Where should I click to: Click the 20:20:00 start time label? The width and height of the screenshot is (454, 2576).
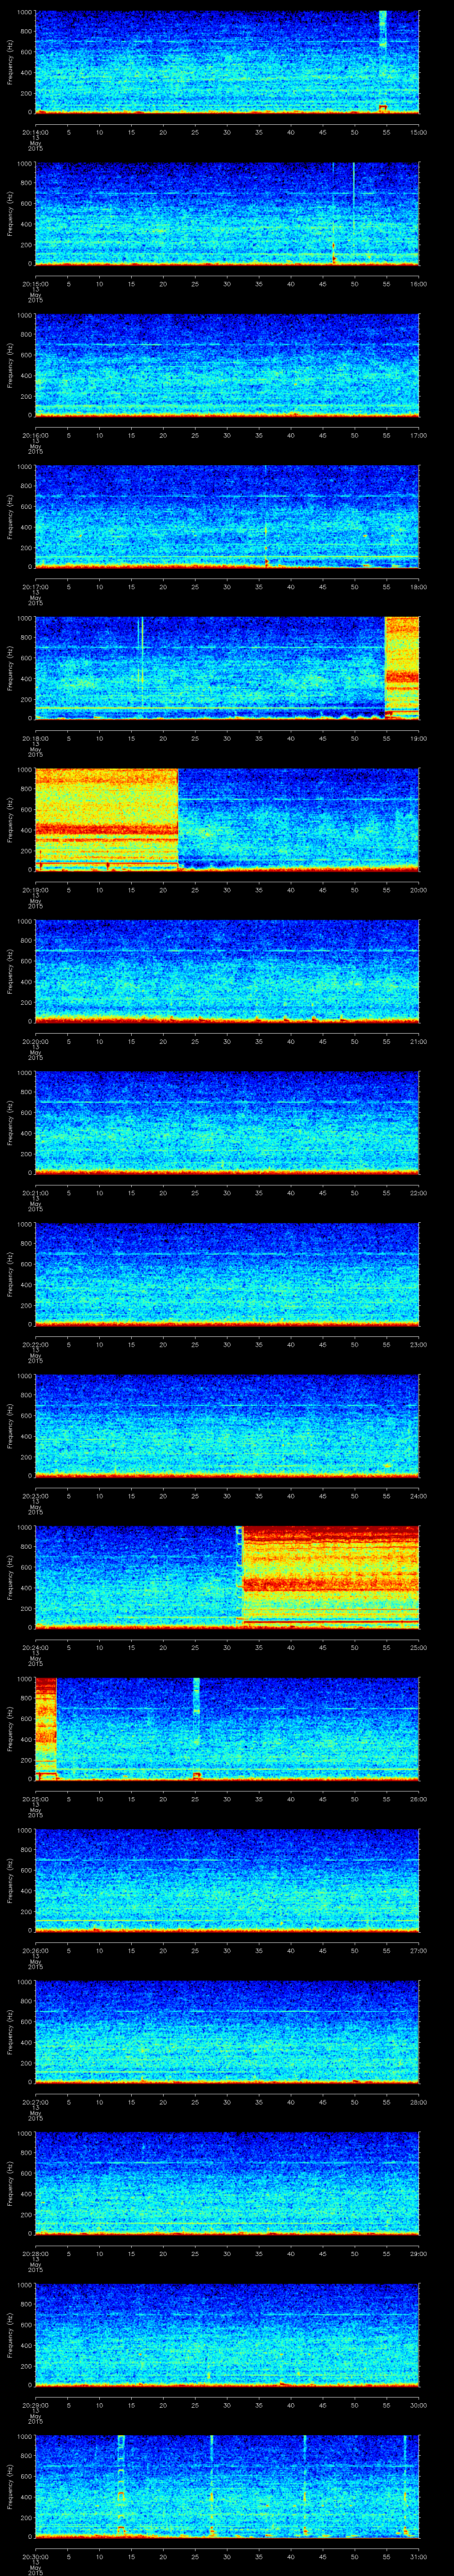(x=35, y=1041)
